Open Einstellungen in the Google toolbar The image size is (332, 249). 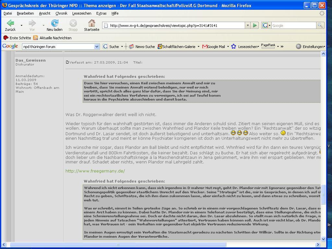click(310, 47)
